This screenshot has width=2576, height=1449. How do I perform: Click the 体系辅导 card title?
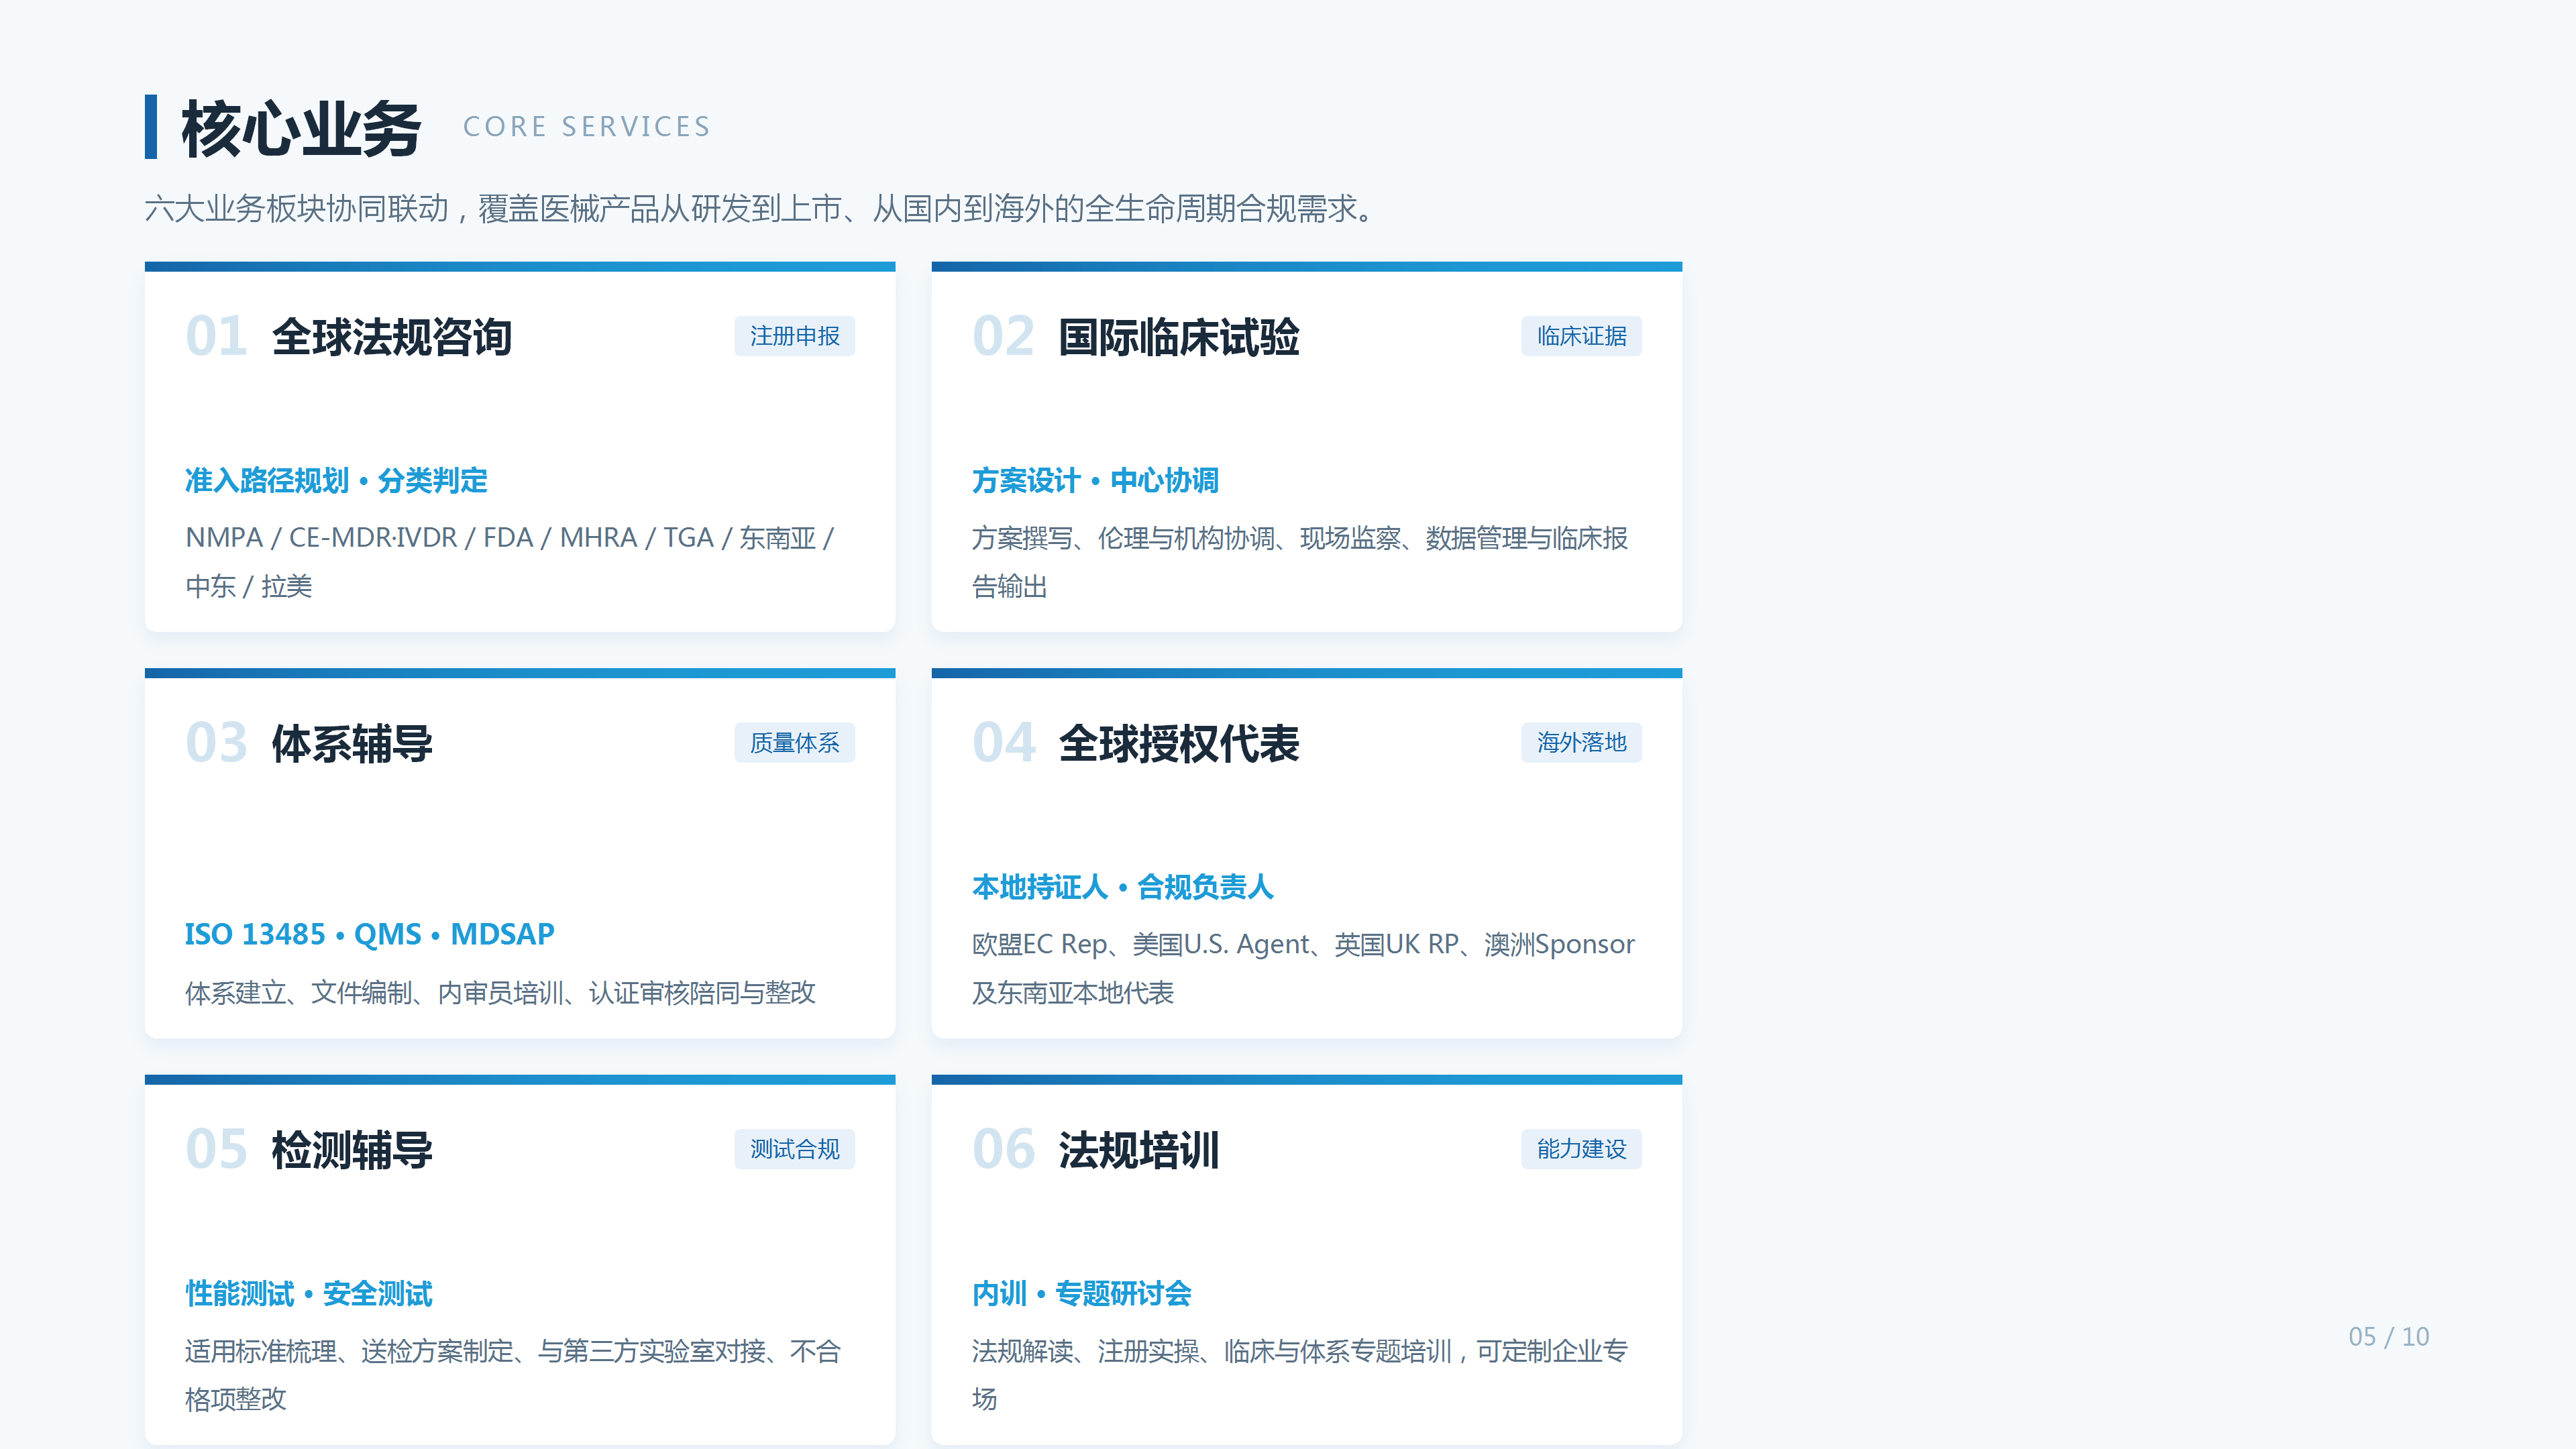point(352,743)
